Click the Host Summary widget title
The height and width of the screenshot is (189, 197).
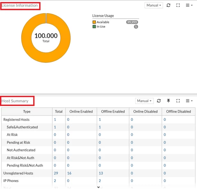pos(15,101)
